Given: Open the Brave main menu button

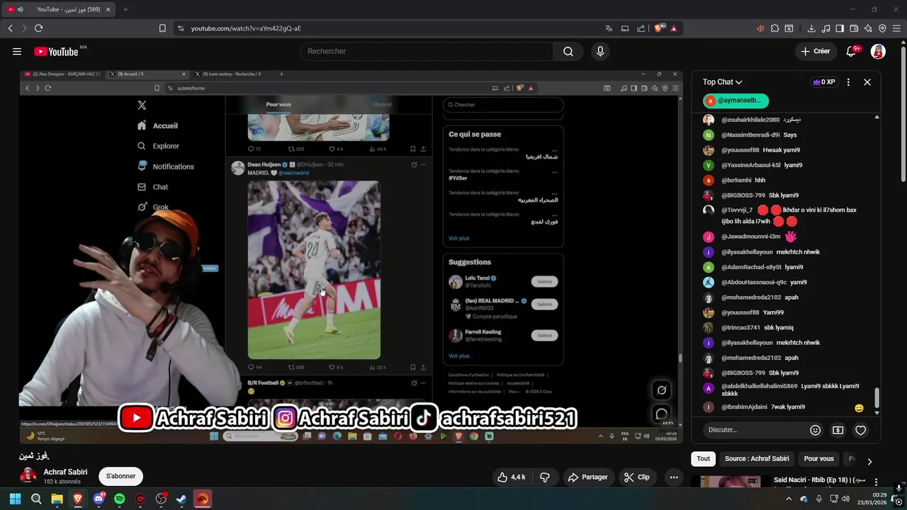Looking at the screenshot, I should 896,28.
